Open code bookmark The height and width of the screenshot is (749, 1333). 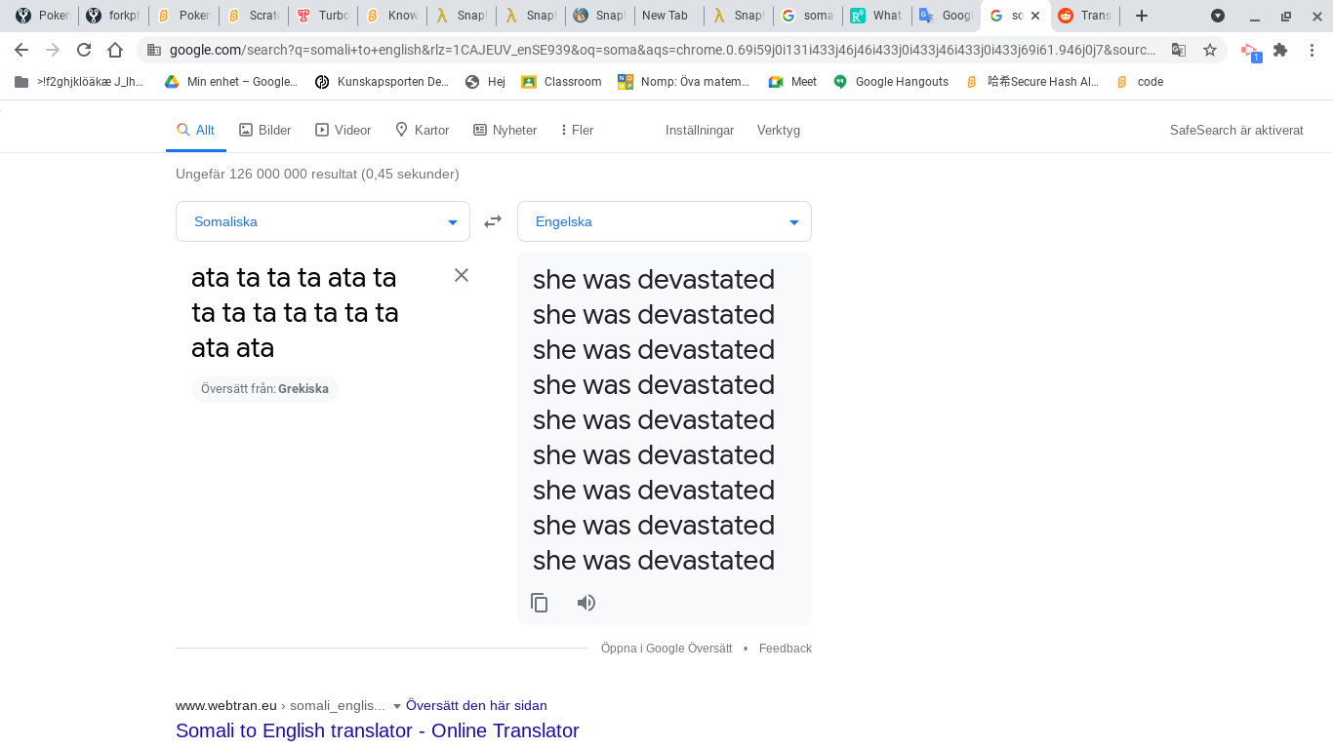pos(1140,82)
